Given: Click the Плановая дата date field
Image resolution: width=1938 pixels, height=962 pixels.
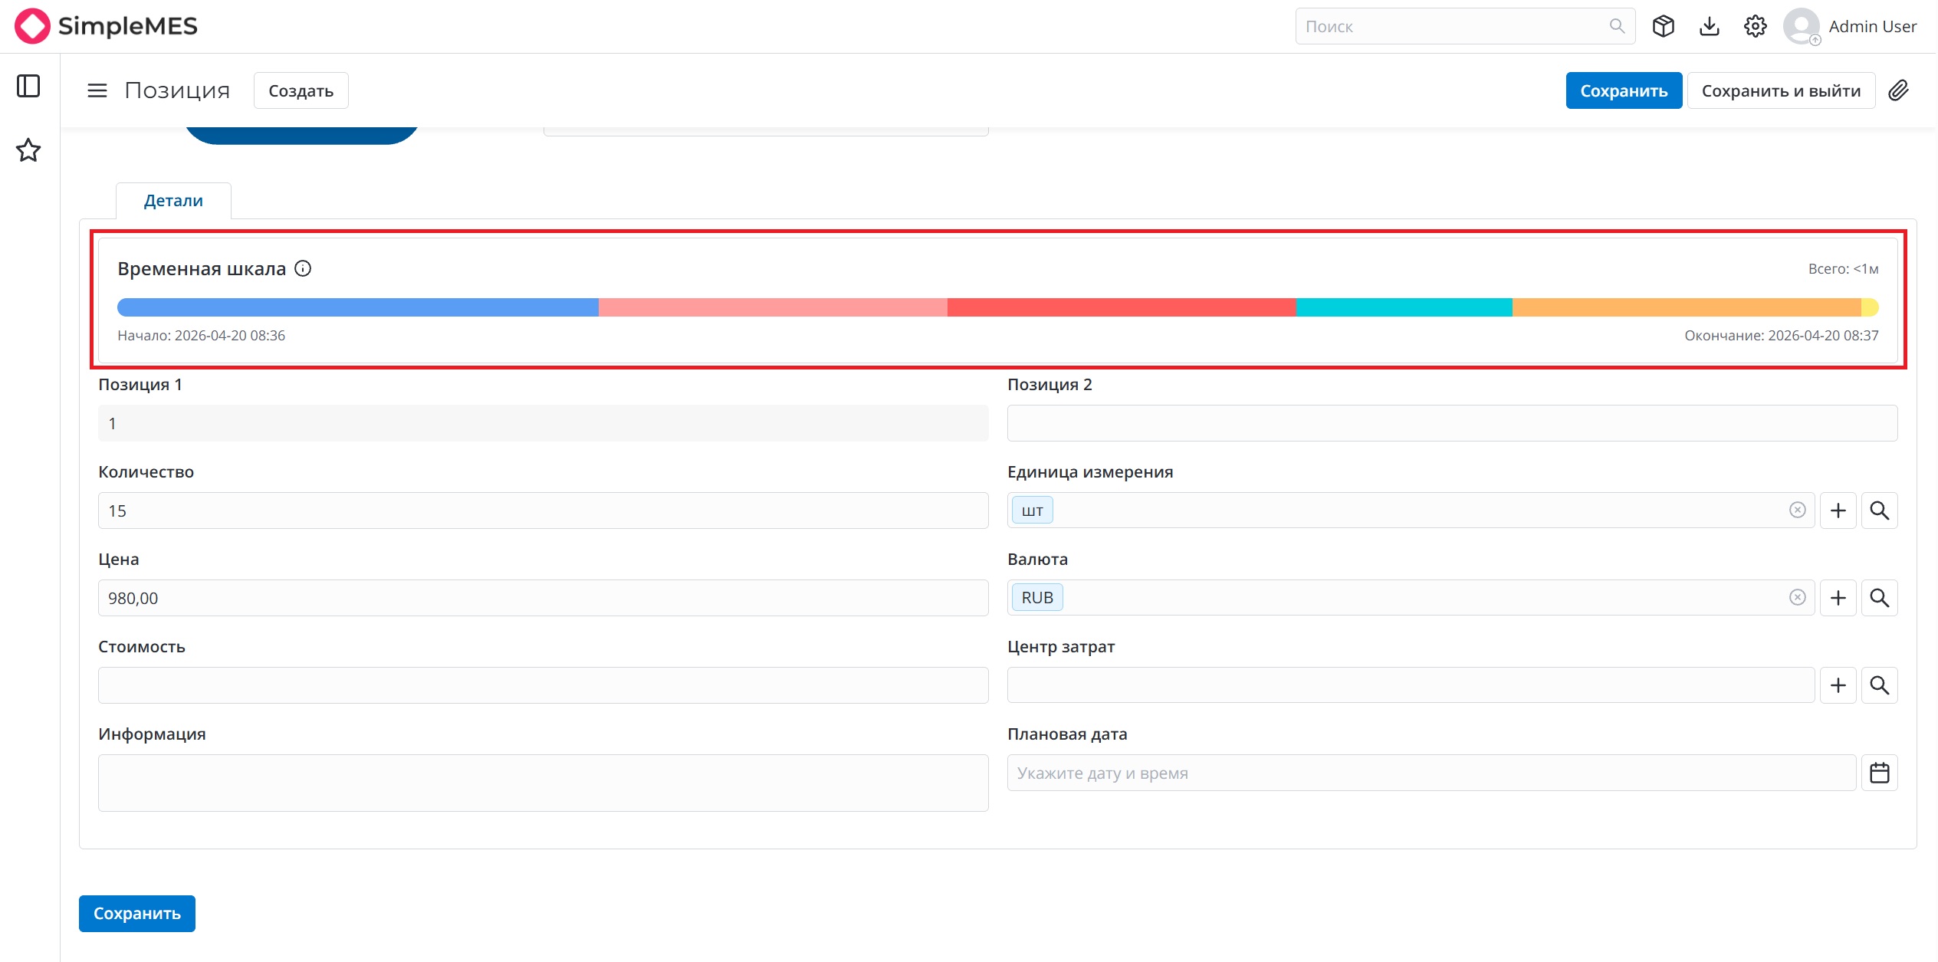Looking at the screenshot, I should pyautogui.click(x=1431, y=773).
